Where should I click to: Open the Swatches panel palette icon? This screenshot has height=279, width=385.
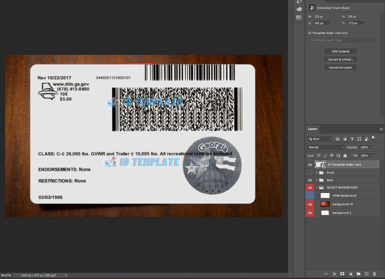pyautogui.click(x=299, y=9)
